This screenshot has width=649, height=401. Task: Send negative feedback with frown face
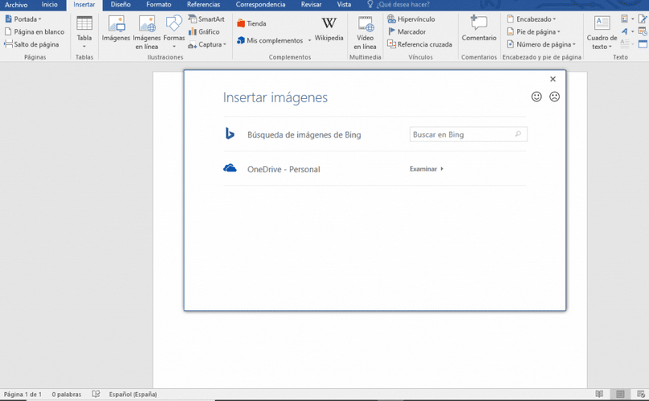click(554, 97)
